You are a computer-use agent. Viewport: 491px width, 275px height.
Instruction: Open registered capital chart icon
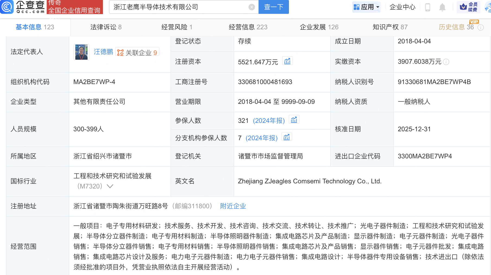click(x=287, y=61)
